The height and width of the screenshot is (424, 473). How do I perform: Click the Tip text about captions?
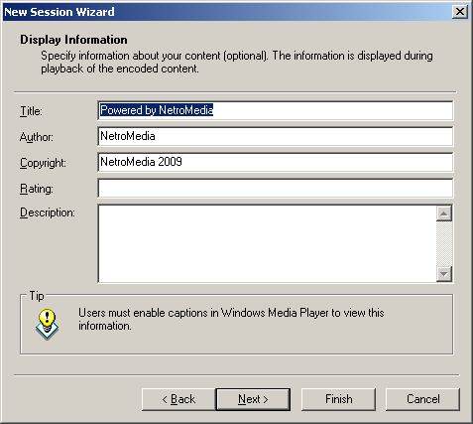tap(231, 319)
